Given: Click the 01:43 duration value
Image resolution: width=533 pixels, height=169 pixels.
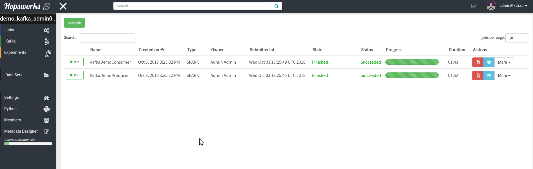Looking at the screenshot, I should coord(453,62).
